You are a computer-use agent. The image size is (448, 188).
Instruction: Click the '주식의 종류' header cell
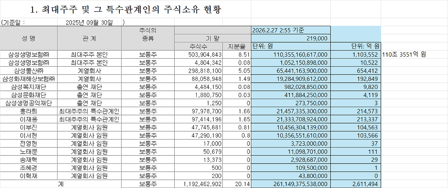click(x=148, y=35)
